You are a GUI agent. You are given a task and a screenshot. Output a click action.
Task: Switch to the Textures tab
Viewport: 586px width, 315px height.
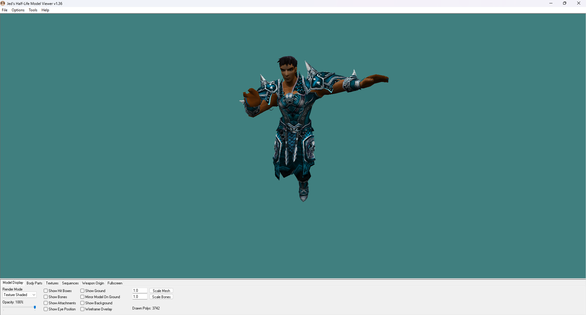pyautogui.click(x=52, y=283)
